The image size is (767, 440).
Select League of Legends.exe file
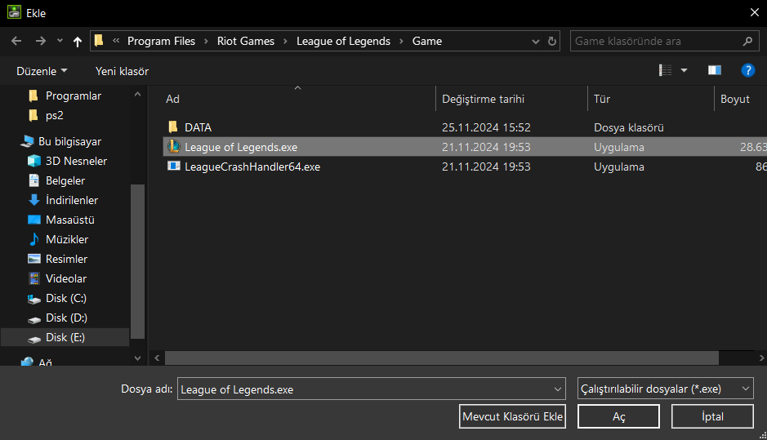coord(465,147)
